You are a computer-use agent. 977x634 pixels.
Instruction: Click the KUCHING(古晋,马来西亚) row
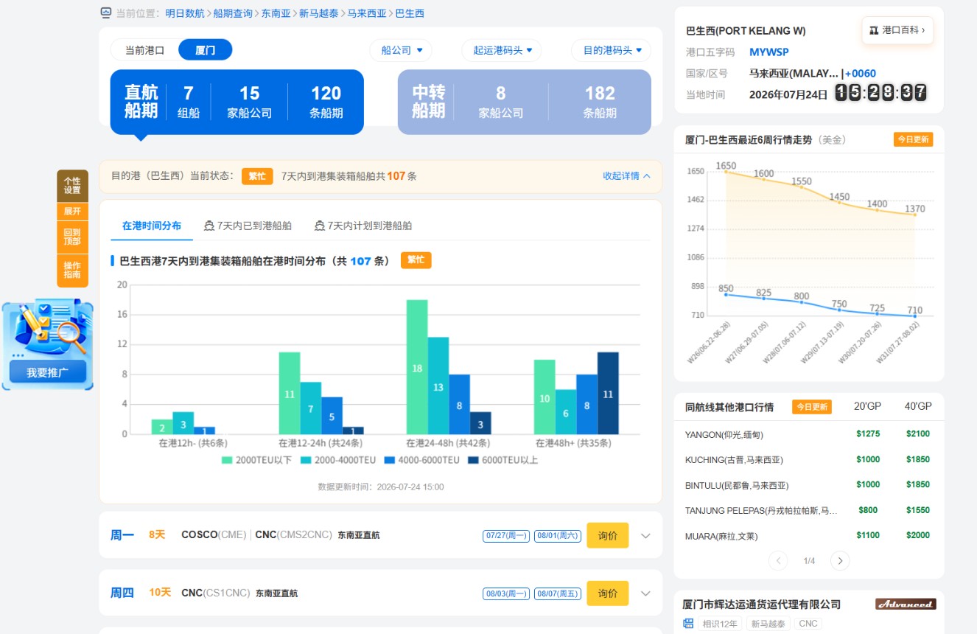[x=809, y=459]
